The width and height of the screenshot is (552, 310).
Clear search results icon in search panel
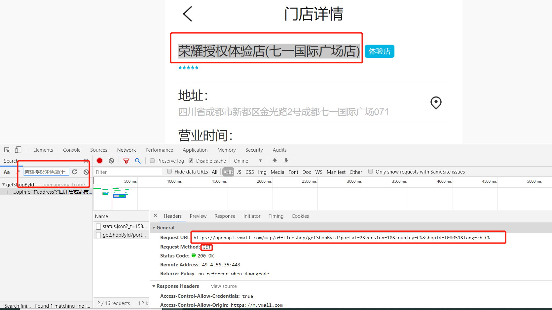(86, 172)
